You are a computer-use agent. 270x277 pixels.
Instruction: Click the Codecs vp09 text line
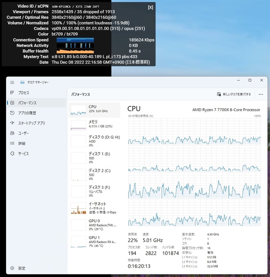click(x=98, y=28)
